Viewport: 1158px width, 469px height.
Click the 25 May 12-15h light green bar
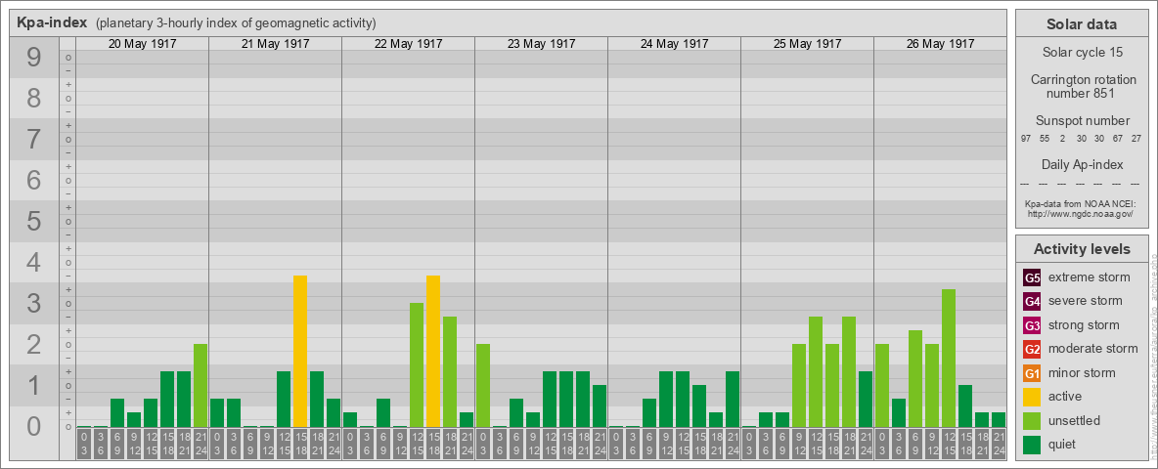tap(816, 371)
